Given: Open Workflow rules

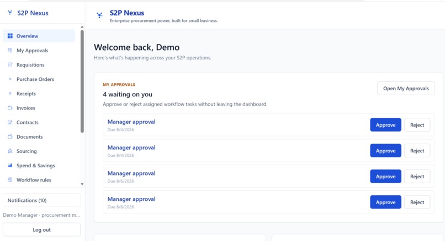Looking at the screenshot, I should [x=39, y=180].
